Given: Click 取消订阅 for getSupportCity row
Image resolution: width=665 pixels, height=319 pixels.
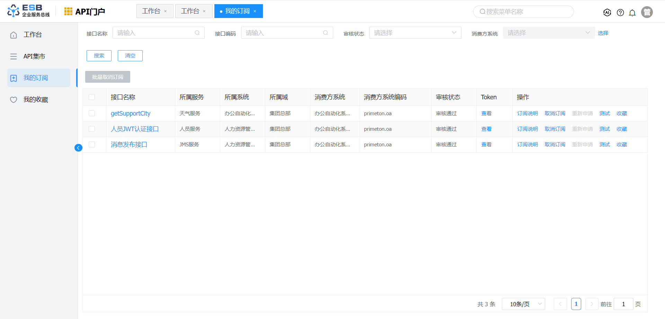Looking at the screenshot, I should coord(555,113).
